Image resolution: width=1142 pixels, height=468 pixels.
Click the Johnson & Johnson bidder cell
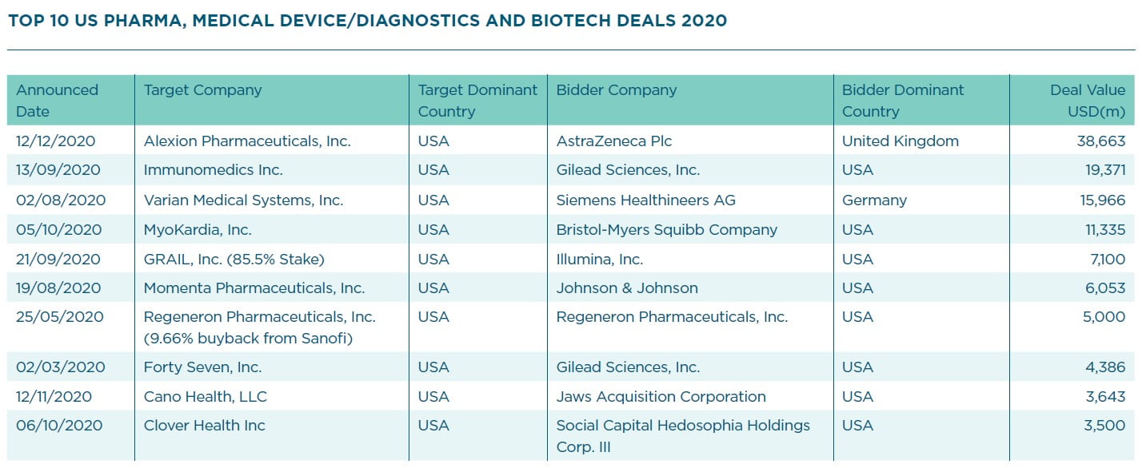pos(627,288)
